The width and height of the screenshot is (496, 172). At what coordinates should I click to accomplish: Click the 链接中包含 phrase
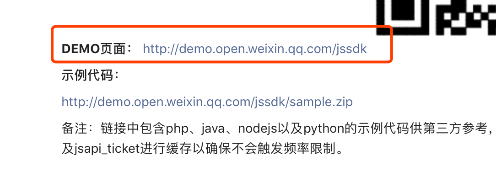pos(133,129)
